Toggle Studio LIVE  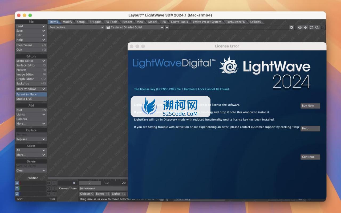coord(31,99)
